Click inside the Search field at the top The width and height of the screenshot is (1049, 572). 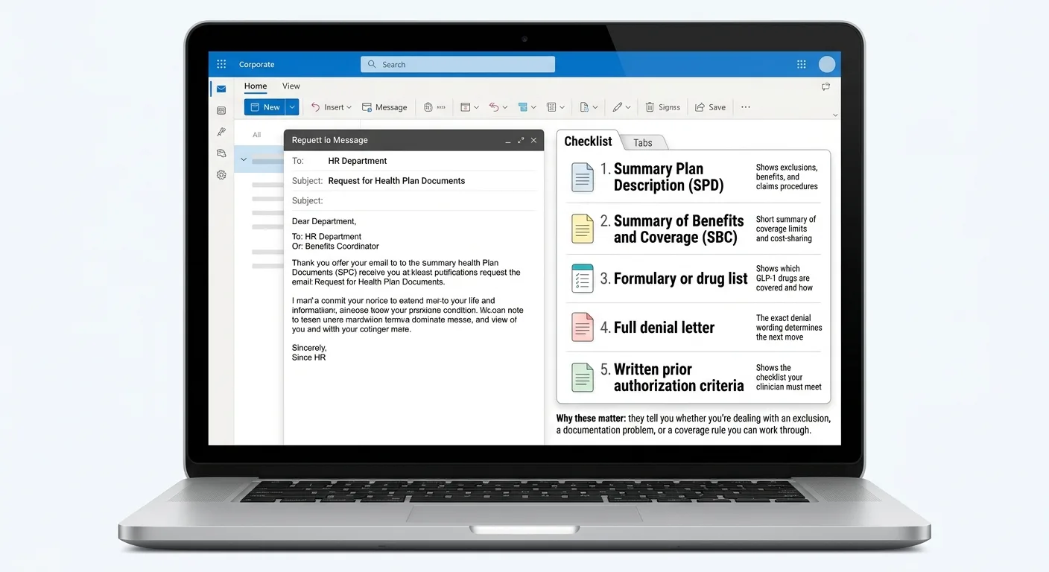point(457,64)
